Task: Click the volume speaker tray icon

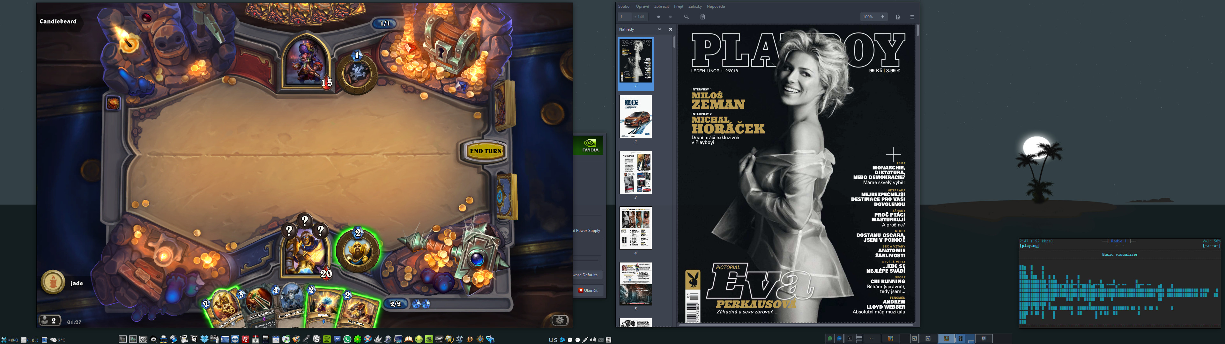Action: (592, 340)
